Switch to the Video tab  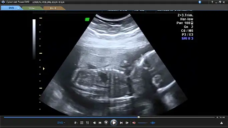(32, 8)
